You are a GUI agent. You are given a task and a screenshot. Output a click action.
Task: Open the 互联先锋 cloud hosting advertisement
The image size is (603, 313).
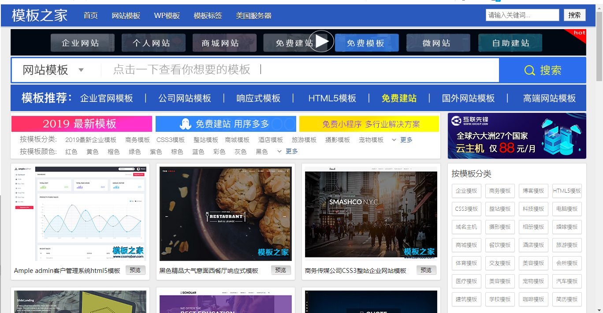click(517, 136)
